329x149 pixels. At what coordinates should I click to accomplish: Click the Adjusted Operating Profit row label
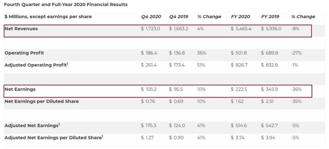[x=36, y=65]
